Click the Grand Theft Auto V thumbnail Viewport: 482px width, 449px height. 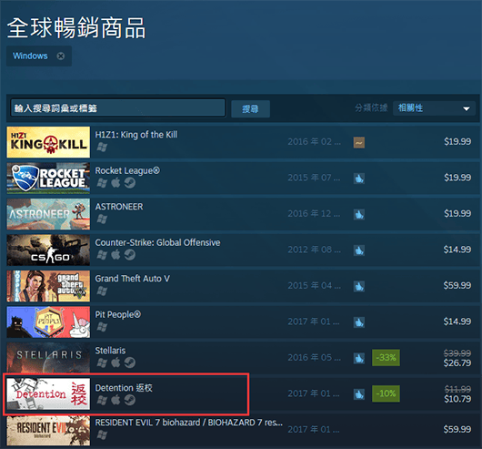[x=48, y=286]
